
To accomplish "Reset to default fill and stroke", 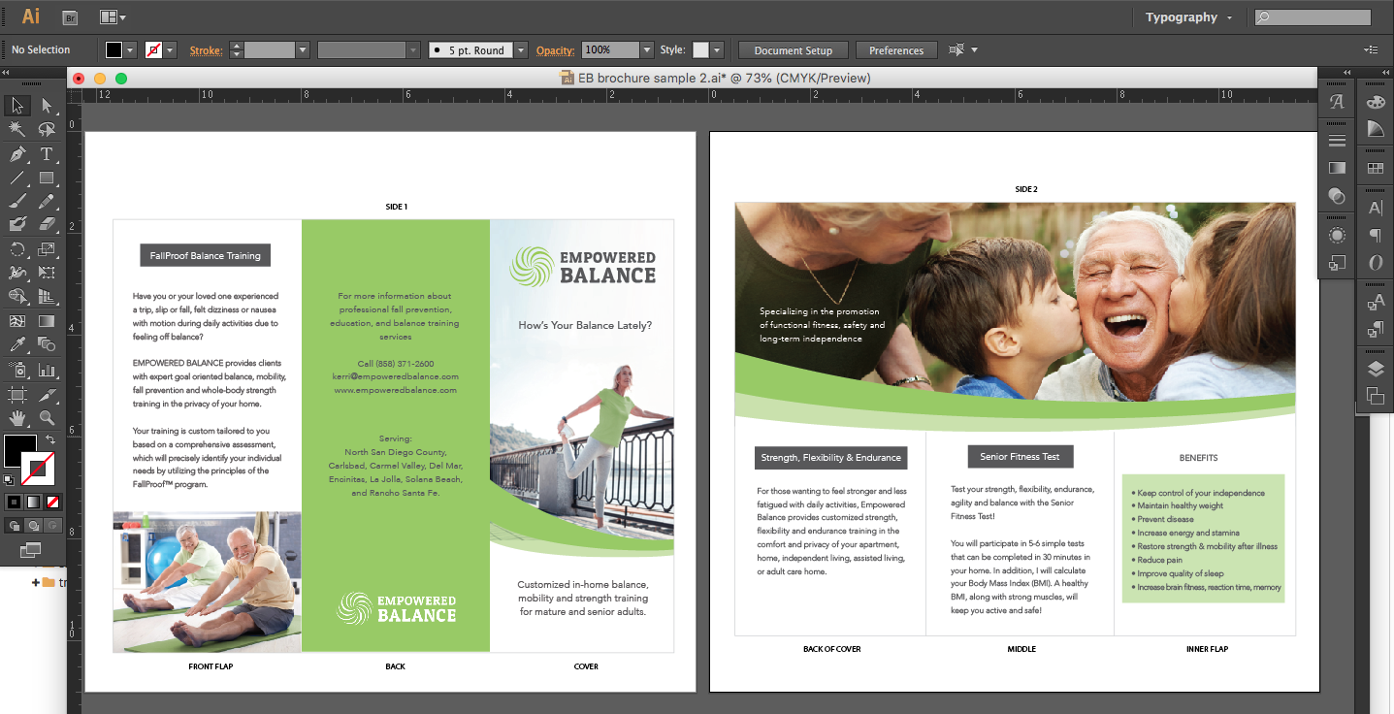I will (x=10, y=479).
